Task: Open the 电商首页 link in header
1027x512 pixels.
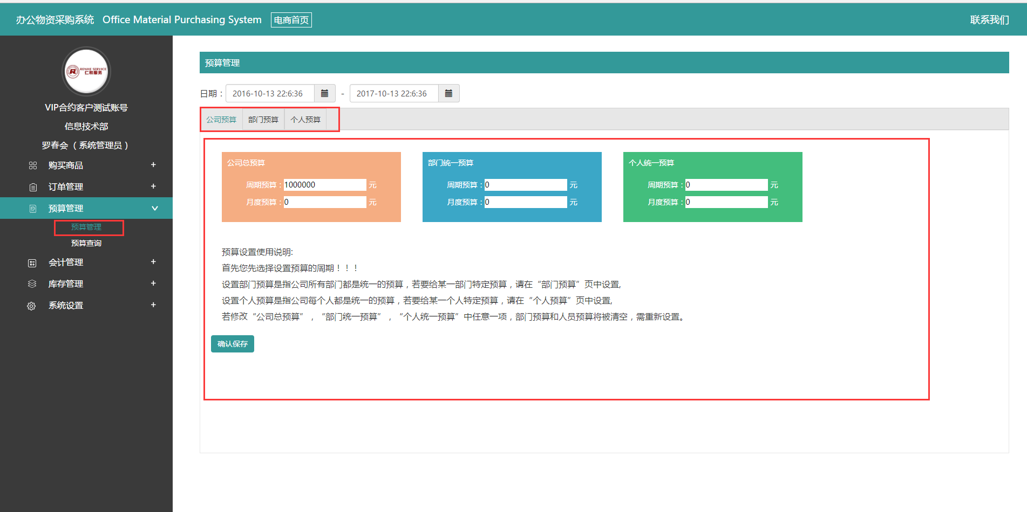Action: pos(291,20)
